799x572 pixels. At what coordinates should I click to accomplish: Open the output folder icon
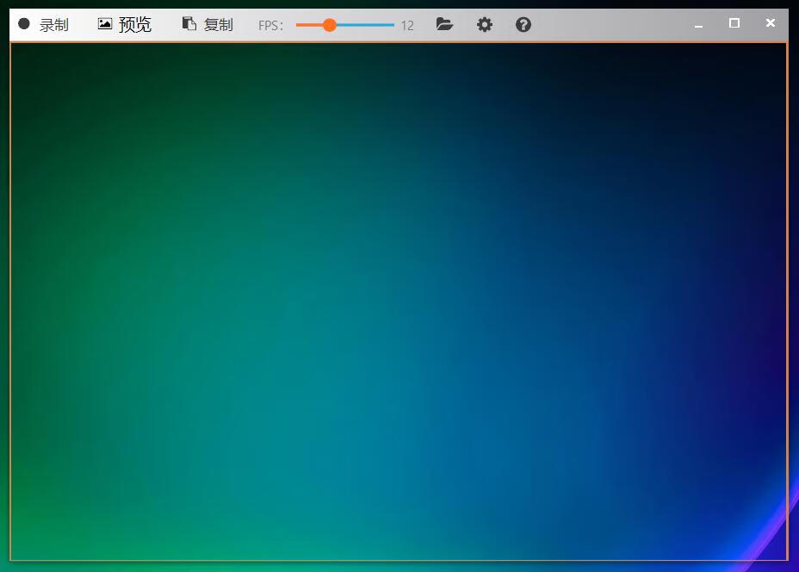444,24
